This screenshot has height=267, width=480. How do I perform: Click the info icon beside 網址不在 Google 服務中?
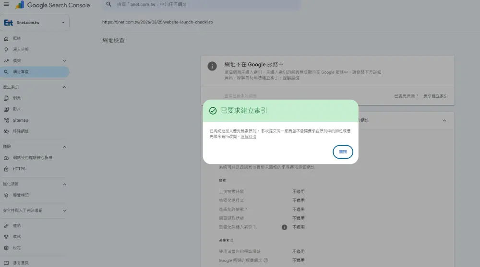pos(212,66)
